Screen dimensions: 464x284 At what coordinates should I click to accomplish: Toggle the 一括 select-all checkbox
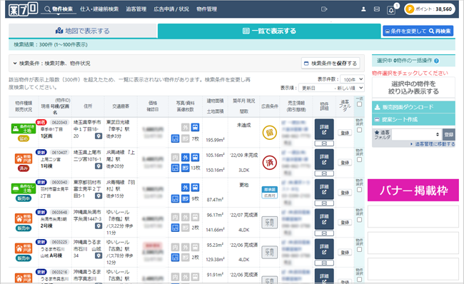click(359, 104)
